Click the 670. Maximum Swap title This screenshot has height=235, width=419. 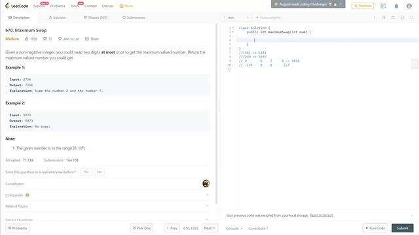point(26,31)
